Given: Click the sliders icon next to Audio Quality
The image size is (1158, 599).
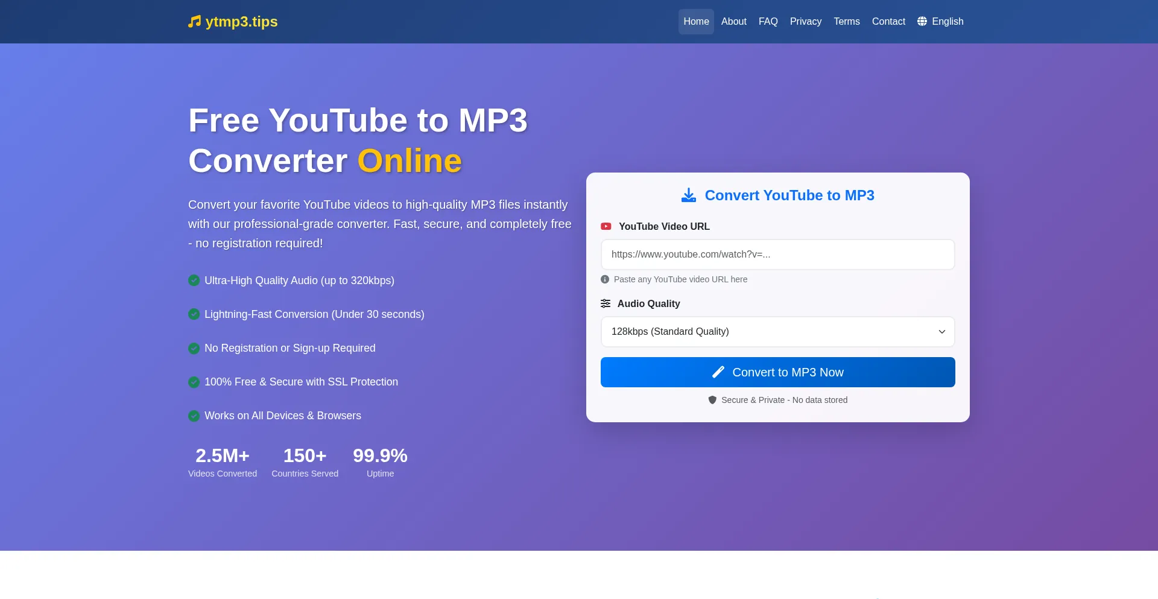Looking at the screenshot, I should pos(606,303).
